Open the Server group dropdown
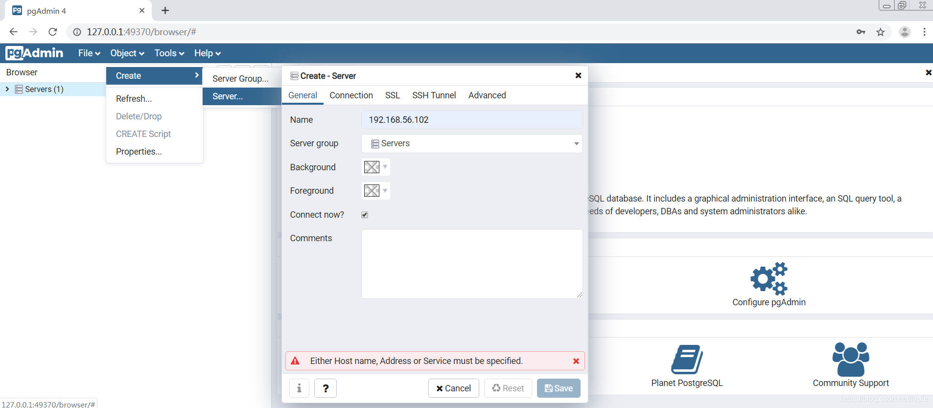Viewport: 933px width, 408px height. [472, 143]
